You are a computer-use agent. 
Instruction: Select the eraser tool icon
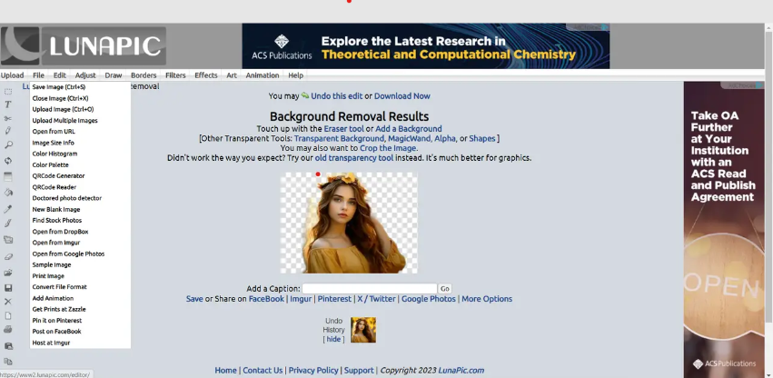(8, 256)
